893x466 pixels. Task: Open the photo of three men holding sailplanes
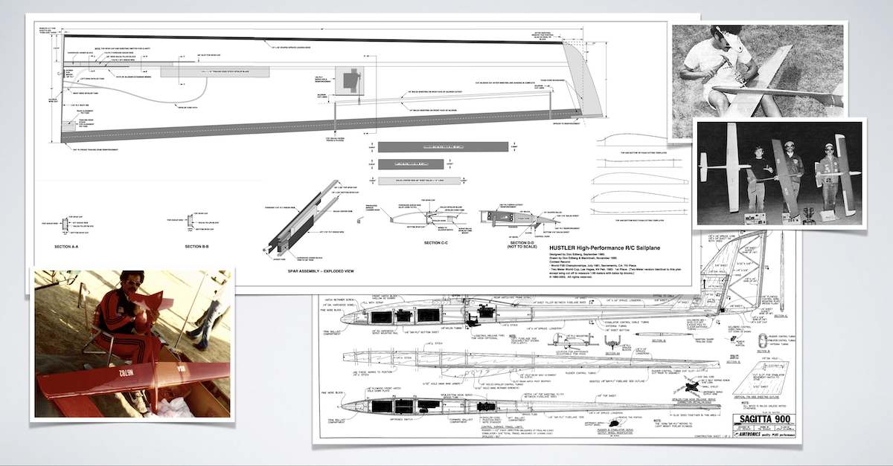pyautogui.click(x=779, y=172)
